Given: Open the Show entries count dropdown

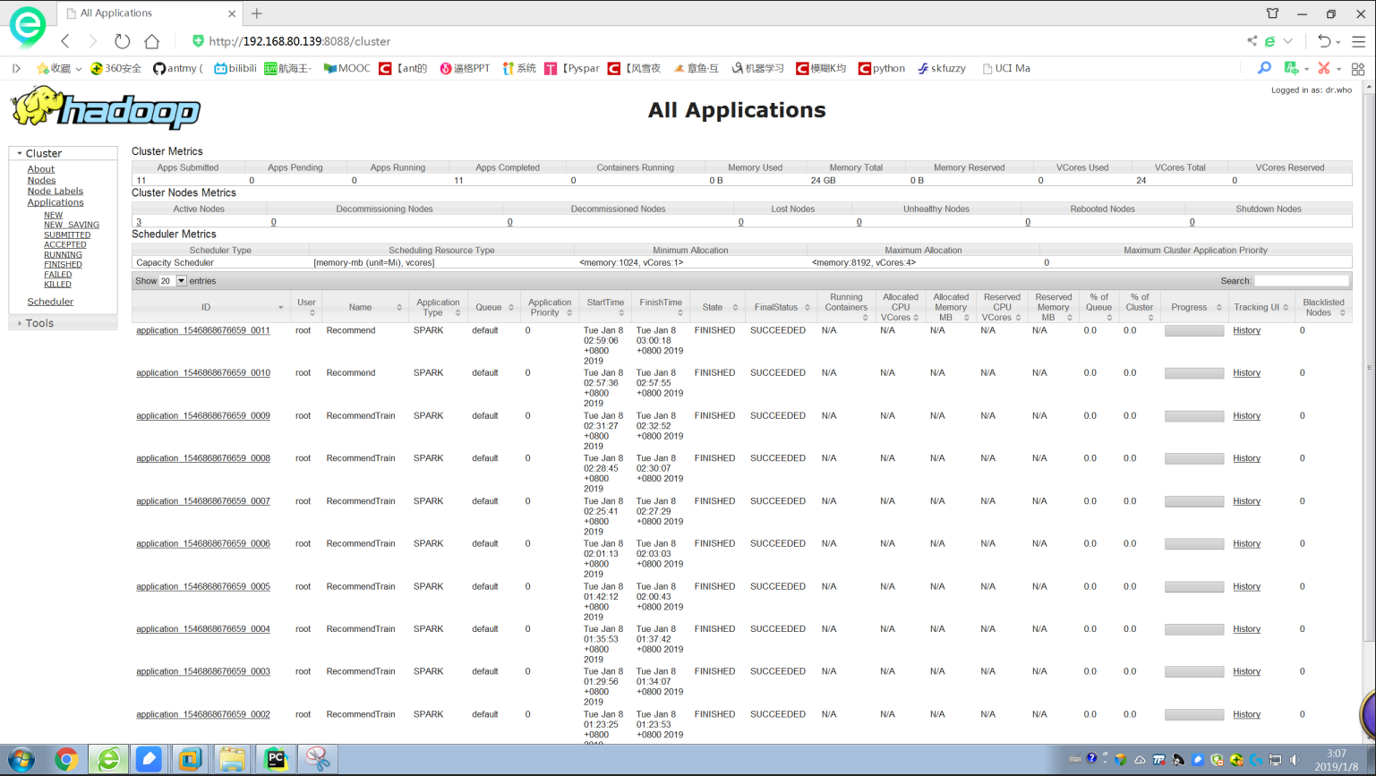Looking at the screenshot, I should (x=173, y=281).
